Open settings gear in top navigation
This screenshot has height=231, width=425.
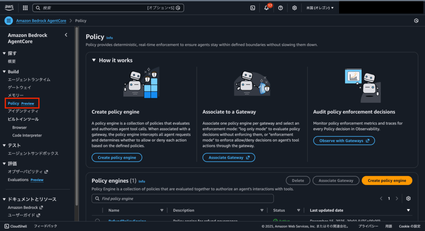(x=294, y=7)
